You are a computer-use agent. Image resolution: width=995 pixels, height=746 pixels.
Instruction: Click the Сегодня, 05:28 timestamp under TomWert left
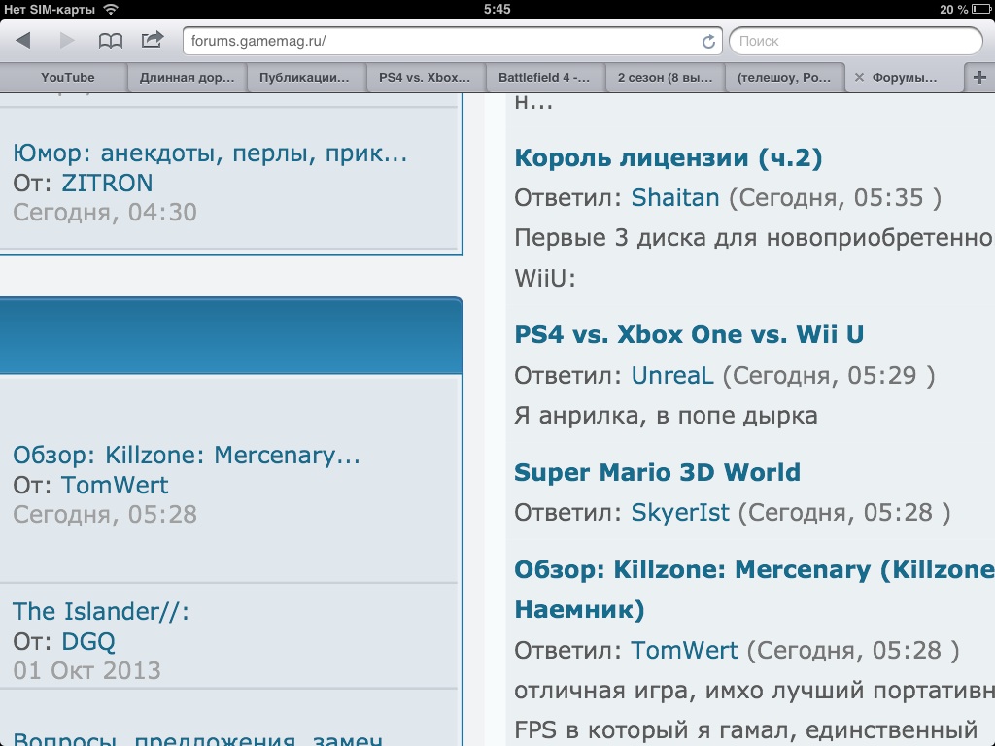pos(105,515)
